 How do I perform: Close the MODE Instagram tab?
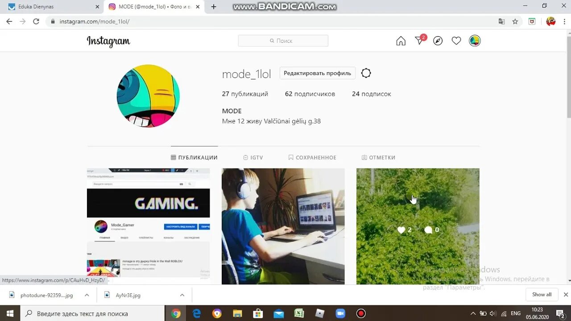198,7
